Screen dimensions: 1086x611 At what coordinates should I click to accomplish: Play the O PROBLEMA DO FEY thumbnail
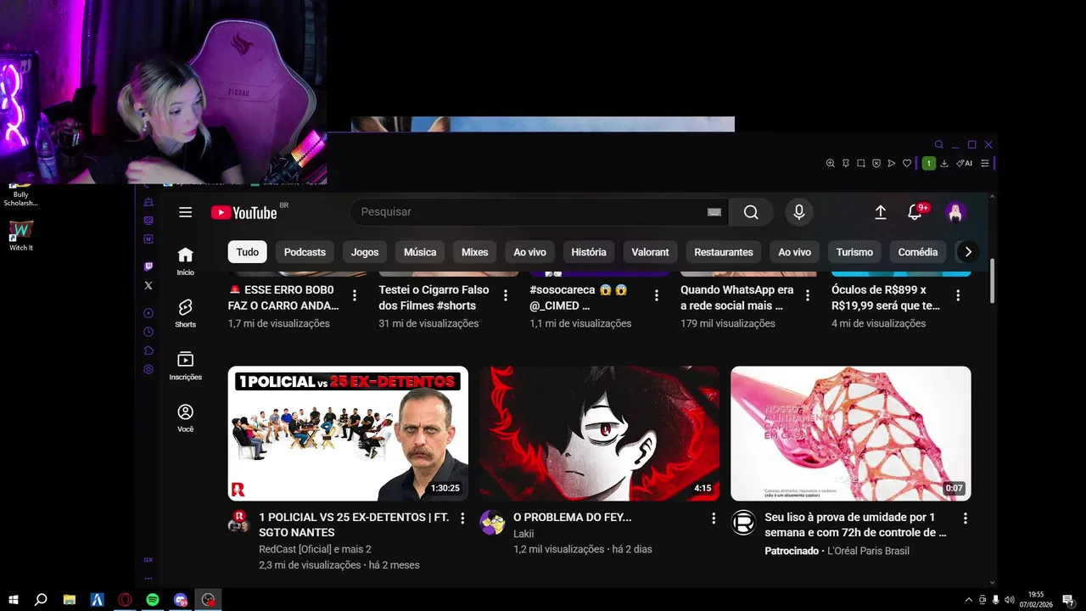coord(599,434)
